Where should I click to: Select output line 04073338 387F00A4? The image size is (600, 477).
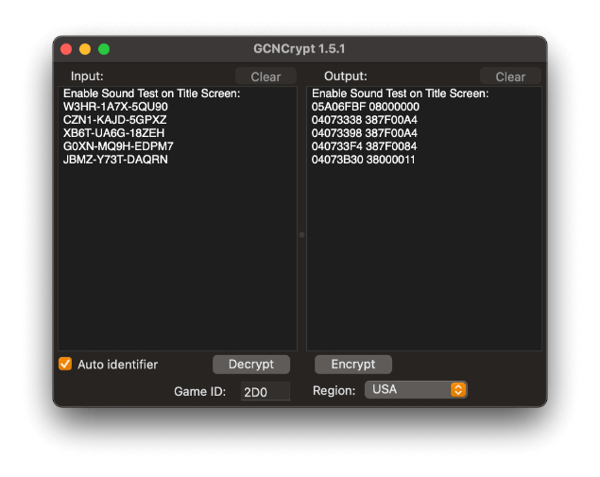point(365,120)
